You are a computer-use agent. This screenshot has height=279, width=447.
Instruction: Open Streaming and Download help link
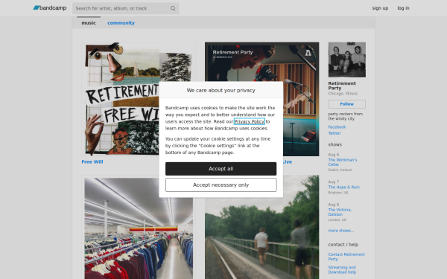(342, 269)
